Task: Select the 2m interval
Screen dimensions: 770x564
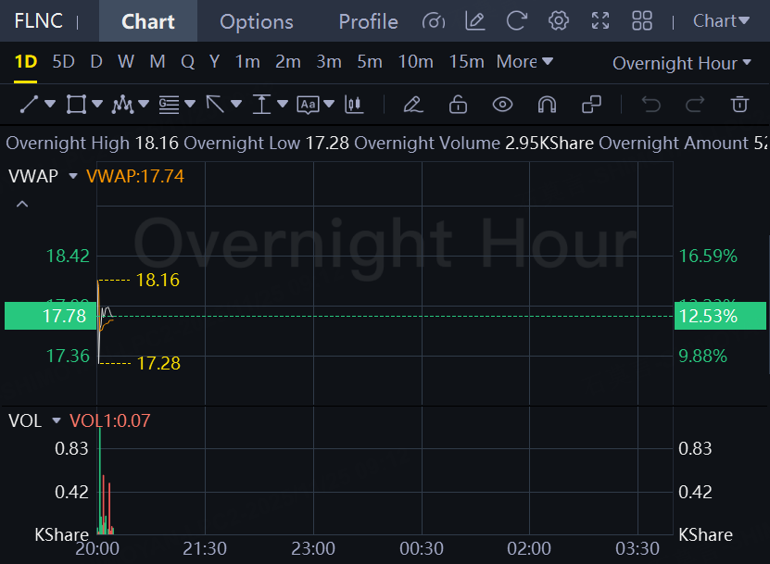Action: [x=288, y=62]
